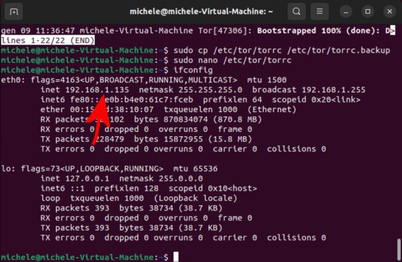Click the text "bytes 870834074 (870.8 MB)"
402x262 pixels.
198,119
